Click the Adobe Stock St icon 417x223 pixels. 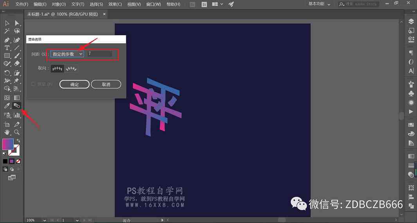pyautogui.click(x=204, y=4)
